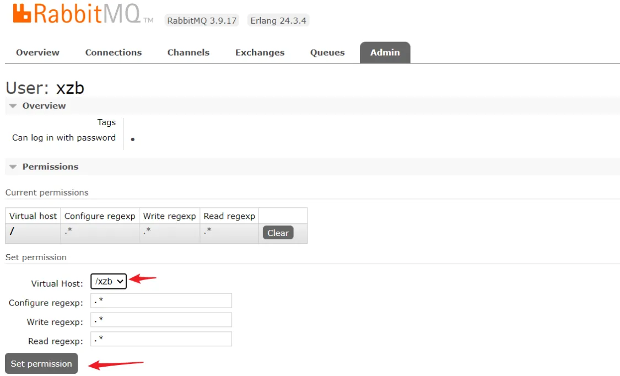Clear permissions for virtual host /
Screen dimensions: 620x376
pyautogui.click(x=278, y=233)
